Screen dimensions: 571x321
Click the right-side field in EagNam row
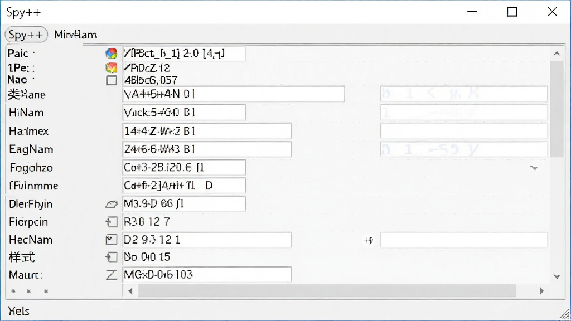pos(464,149)
